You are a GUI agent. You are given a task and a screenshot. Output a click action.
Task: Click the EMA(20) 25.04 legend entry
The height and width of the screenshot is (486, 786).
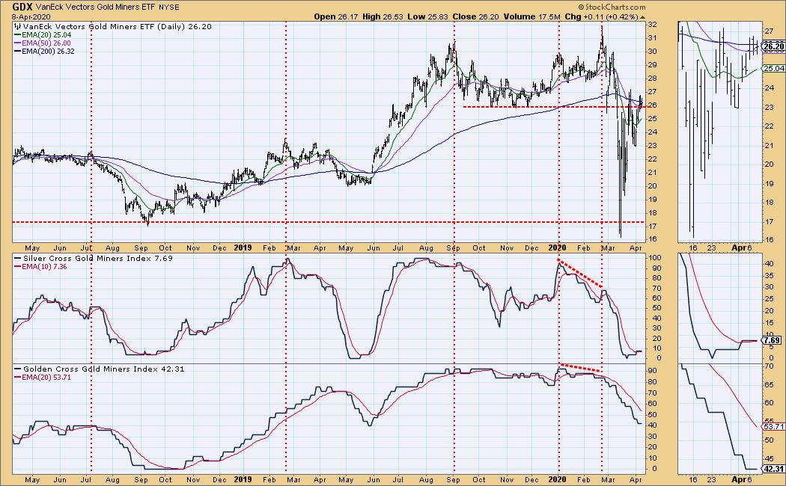click(x=46, y=35)
